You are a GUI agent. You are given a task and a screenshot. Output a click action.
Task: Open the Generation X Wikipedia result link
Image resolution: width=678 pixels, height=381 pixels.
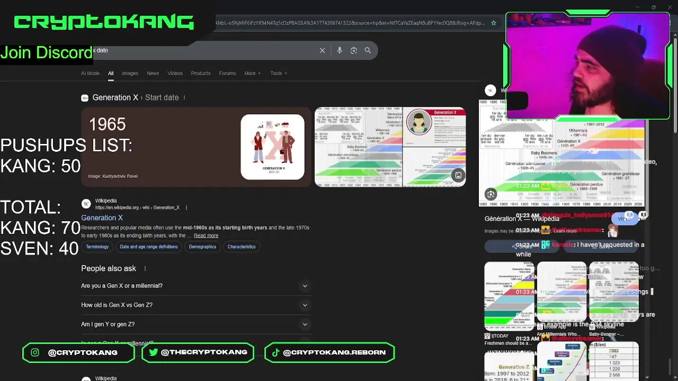(x=102, y=217)
